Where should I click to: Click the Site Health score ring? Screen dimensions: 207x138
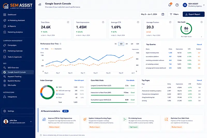click(186, 29)
